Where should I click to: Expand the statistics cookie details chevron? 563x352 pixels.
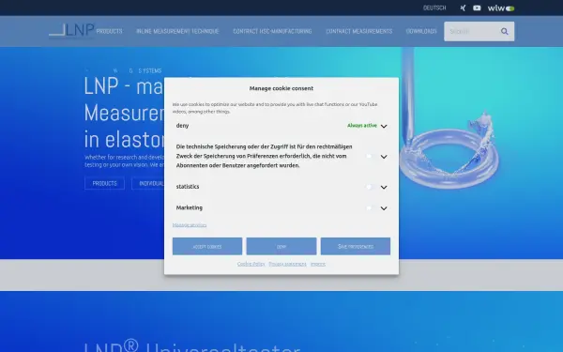pos(384,187)
